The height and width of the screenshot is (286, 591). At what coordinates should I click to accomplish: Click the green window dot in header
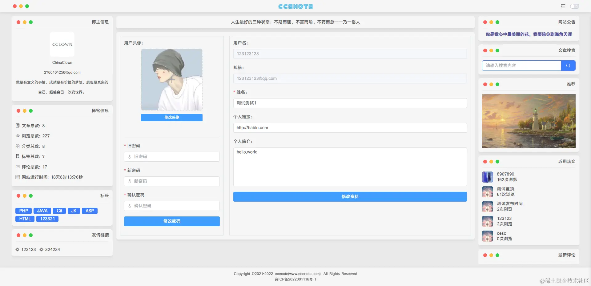[x=27, y=6]
